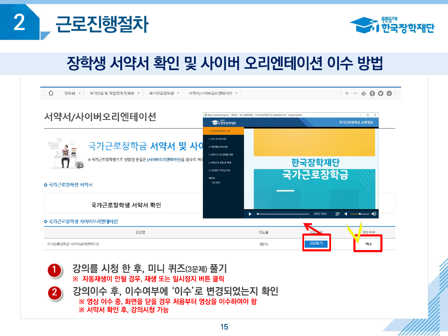Click the print page icon
The image size is (448, 336).
[363, 93]
